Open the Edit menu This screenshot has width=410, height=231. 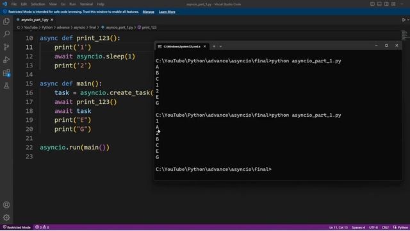click(24, 4)
